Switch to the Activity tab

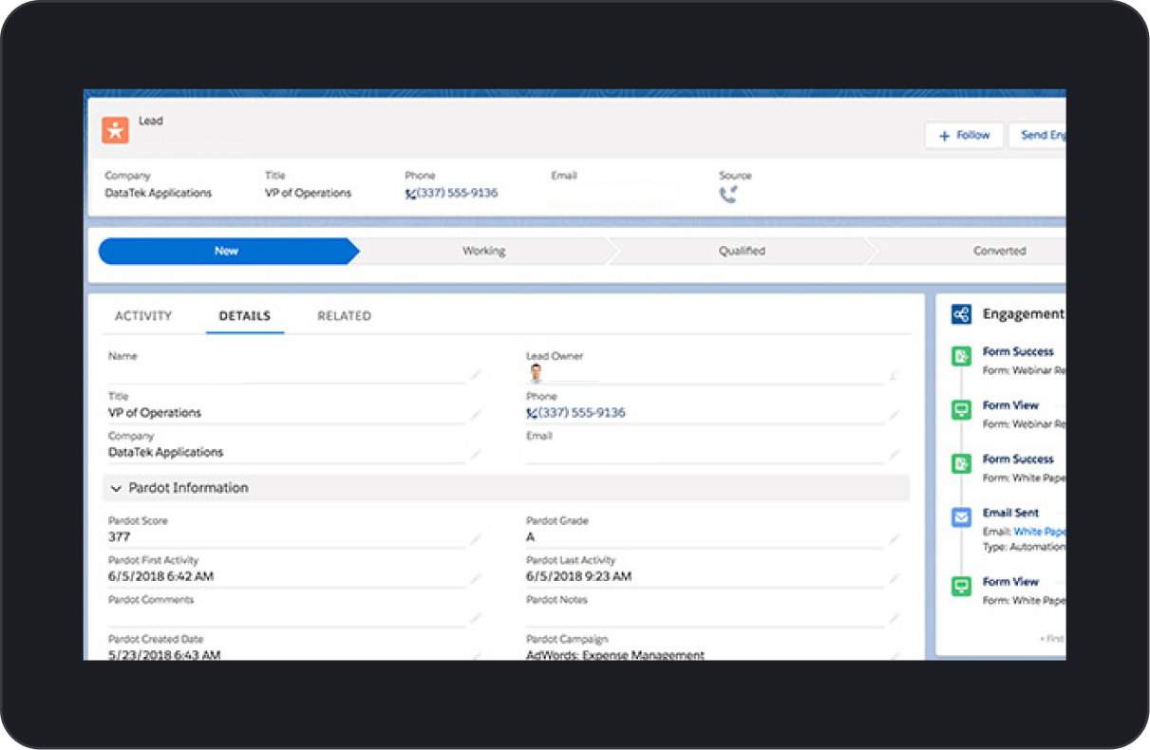(143, 315)
